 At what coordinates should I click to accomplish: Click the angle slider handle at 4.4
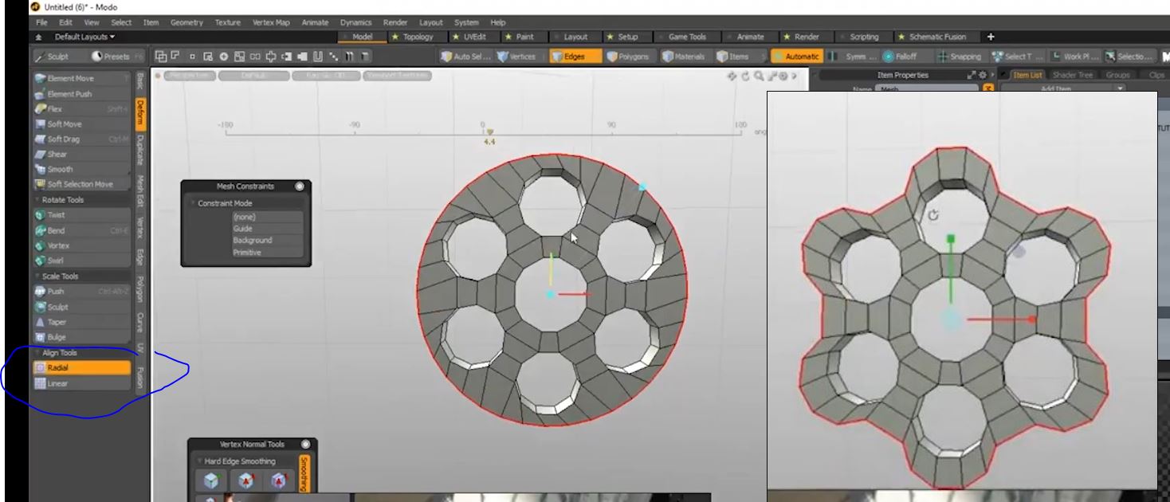click(489, 134)
